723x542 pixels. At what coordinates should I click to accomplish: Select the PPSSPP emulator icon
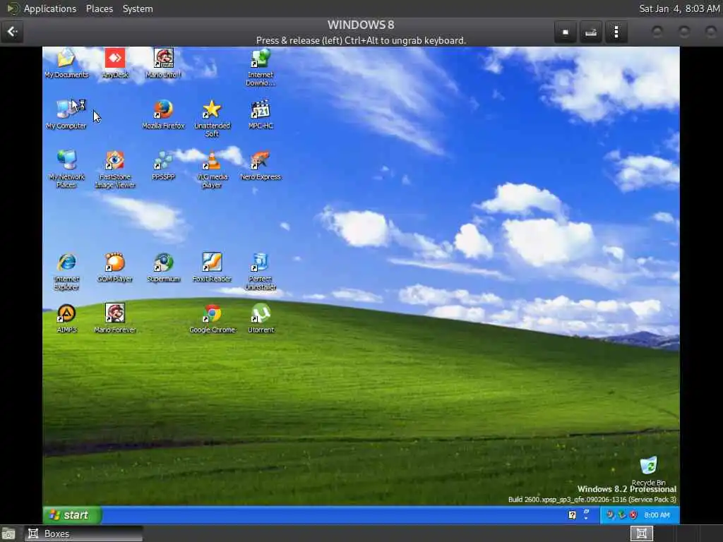pos(163,165)
